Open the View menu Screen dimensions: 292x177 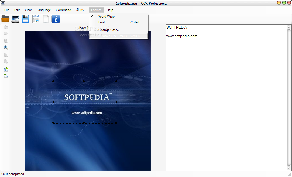pyautogui.click(x=28, y=10)
